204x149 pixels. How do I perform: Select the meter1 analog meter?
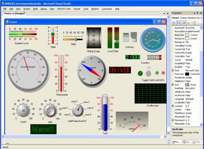click(132, 122)
